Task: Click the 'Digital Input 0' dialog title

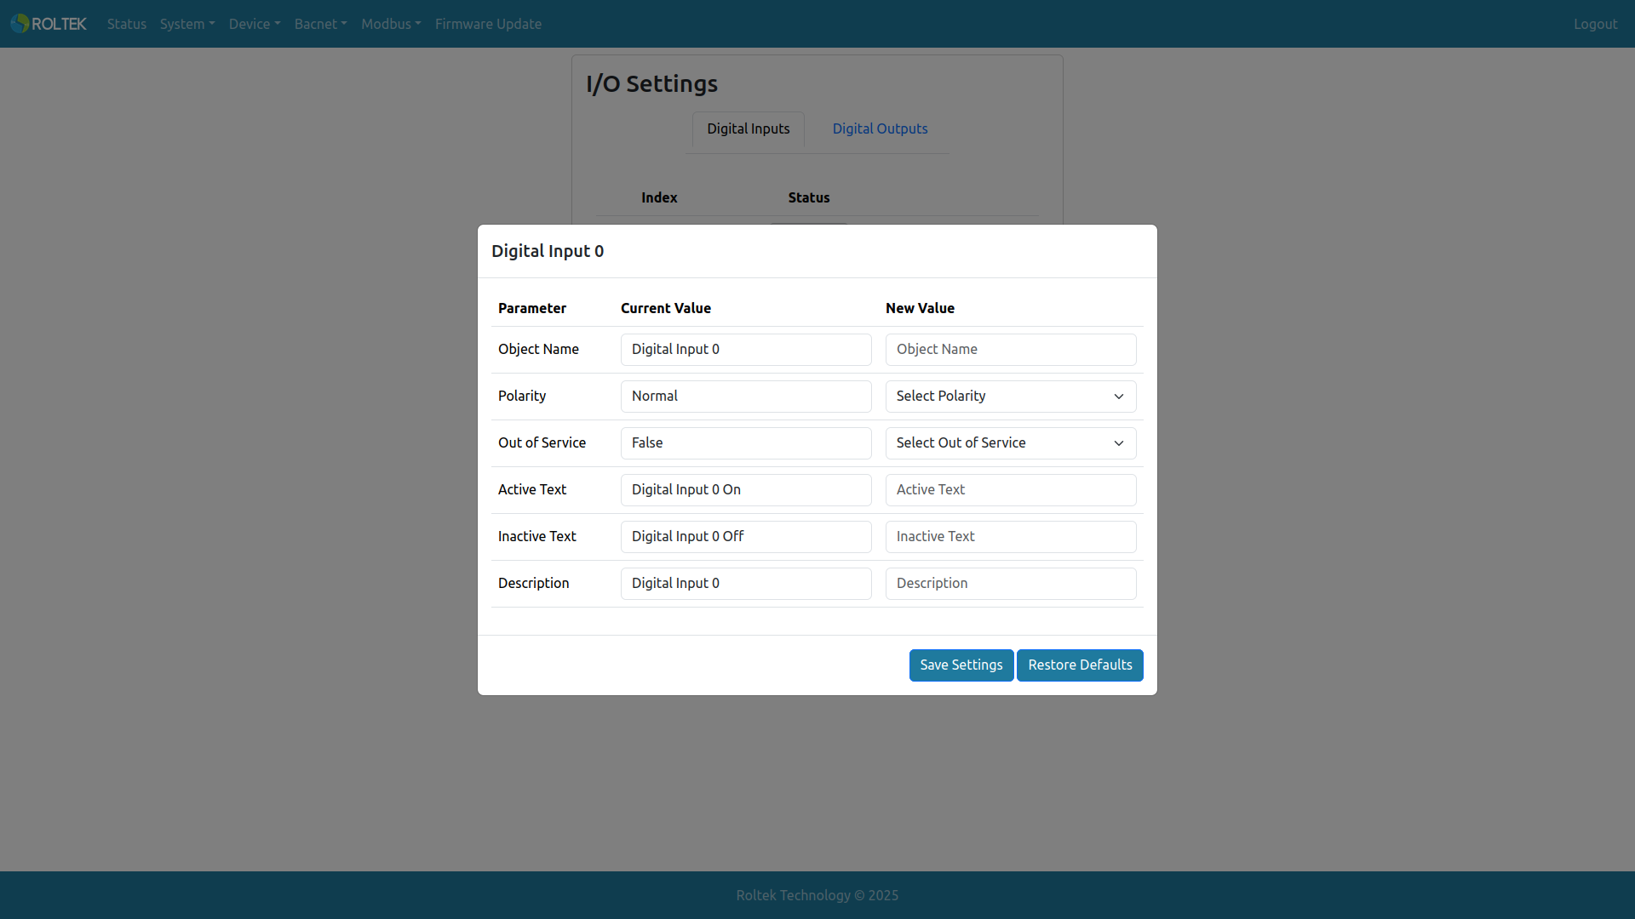Action: pos(548,251)
